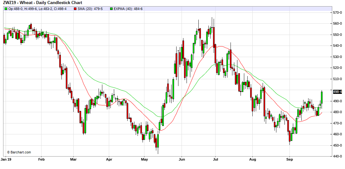This screenshot has height=169, width=345.
Task: Click the Aug date axis label
Action: pos(253,159)
